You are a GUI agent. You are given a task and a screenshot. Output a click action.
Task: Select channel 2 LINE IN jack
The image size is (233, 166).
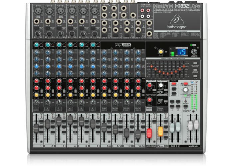[48, 22]
